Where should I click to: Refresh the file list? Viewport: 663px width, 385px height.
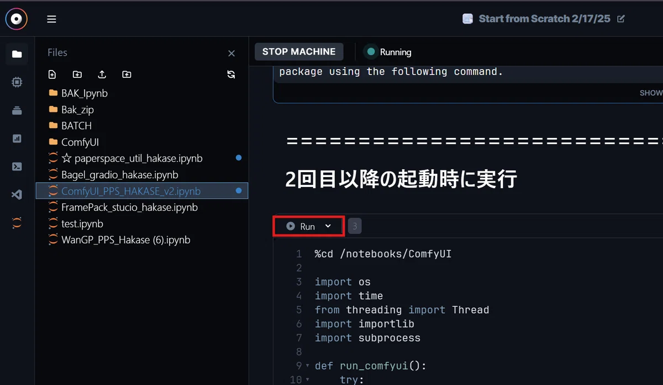point(231,74)
